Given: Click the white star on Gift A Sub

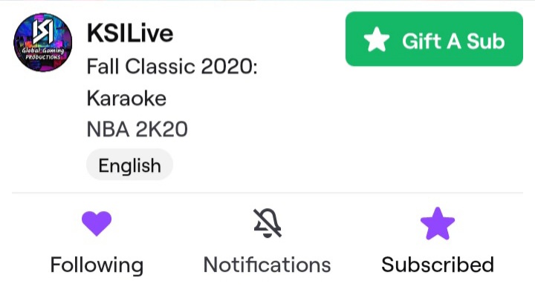Looking at the screenshot, I should (x=376, y=40).
